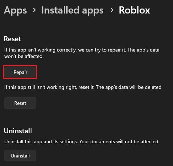The height and width of the screenshot is (166, 173).
Task: Click the Roblox page title
Action: coord(134,10)
